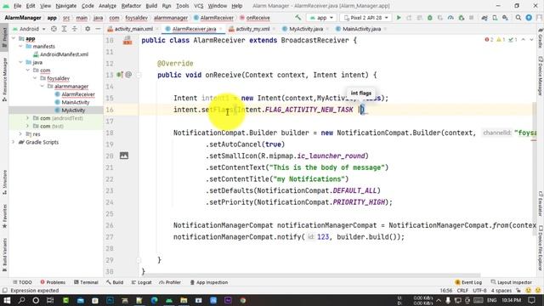This screenshot has height=306, width=544.
Task: Toggle the Project tool window tab
Action: 4,37
